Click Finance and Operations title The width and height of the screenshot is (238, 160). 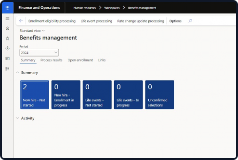tap(39, 8)
